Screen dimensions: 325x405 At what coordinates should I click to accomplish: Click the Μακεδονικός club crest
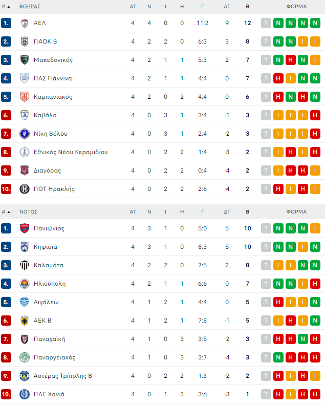click(x=24, y=60)
